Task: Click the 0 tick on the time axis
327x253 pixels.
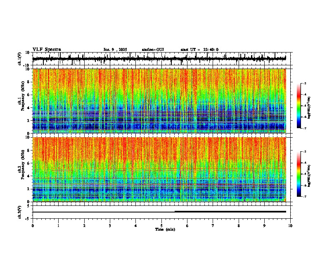Action: pyautogui.click(x=33, y=226)
